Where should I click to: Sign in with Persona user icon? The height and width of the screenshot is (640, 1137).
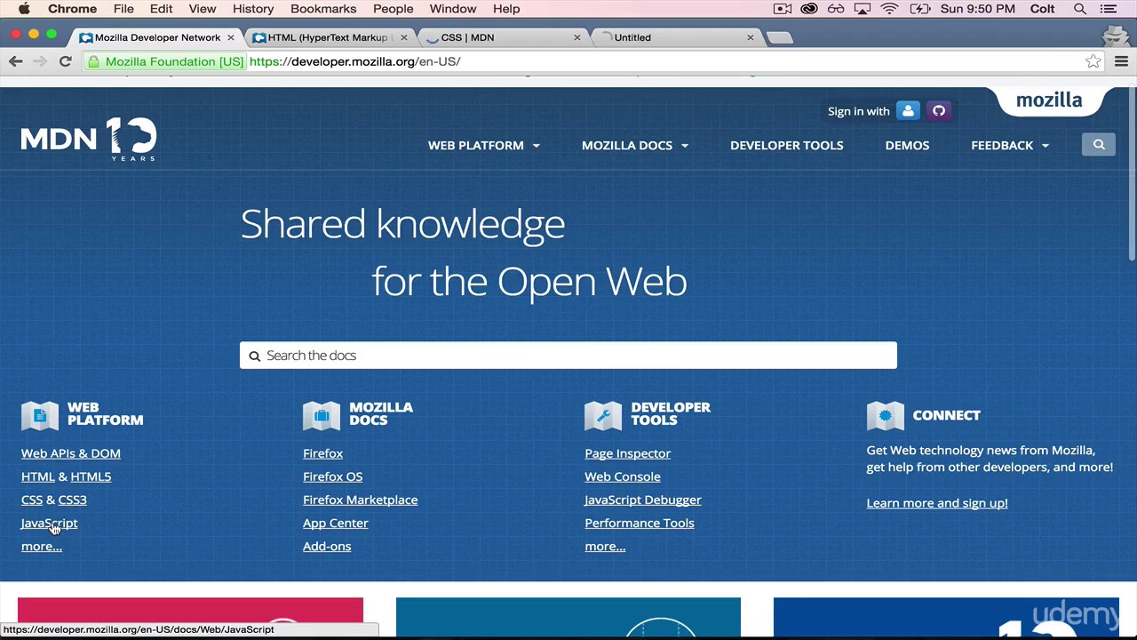908,111
